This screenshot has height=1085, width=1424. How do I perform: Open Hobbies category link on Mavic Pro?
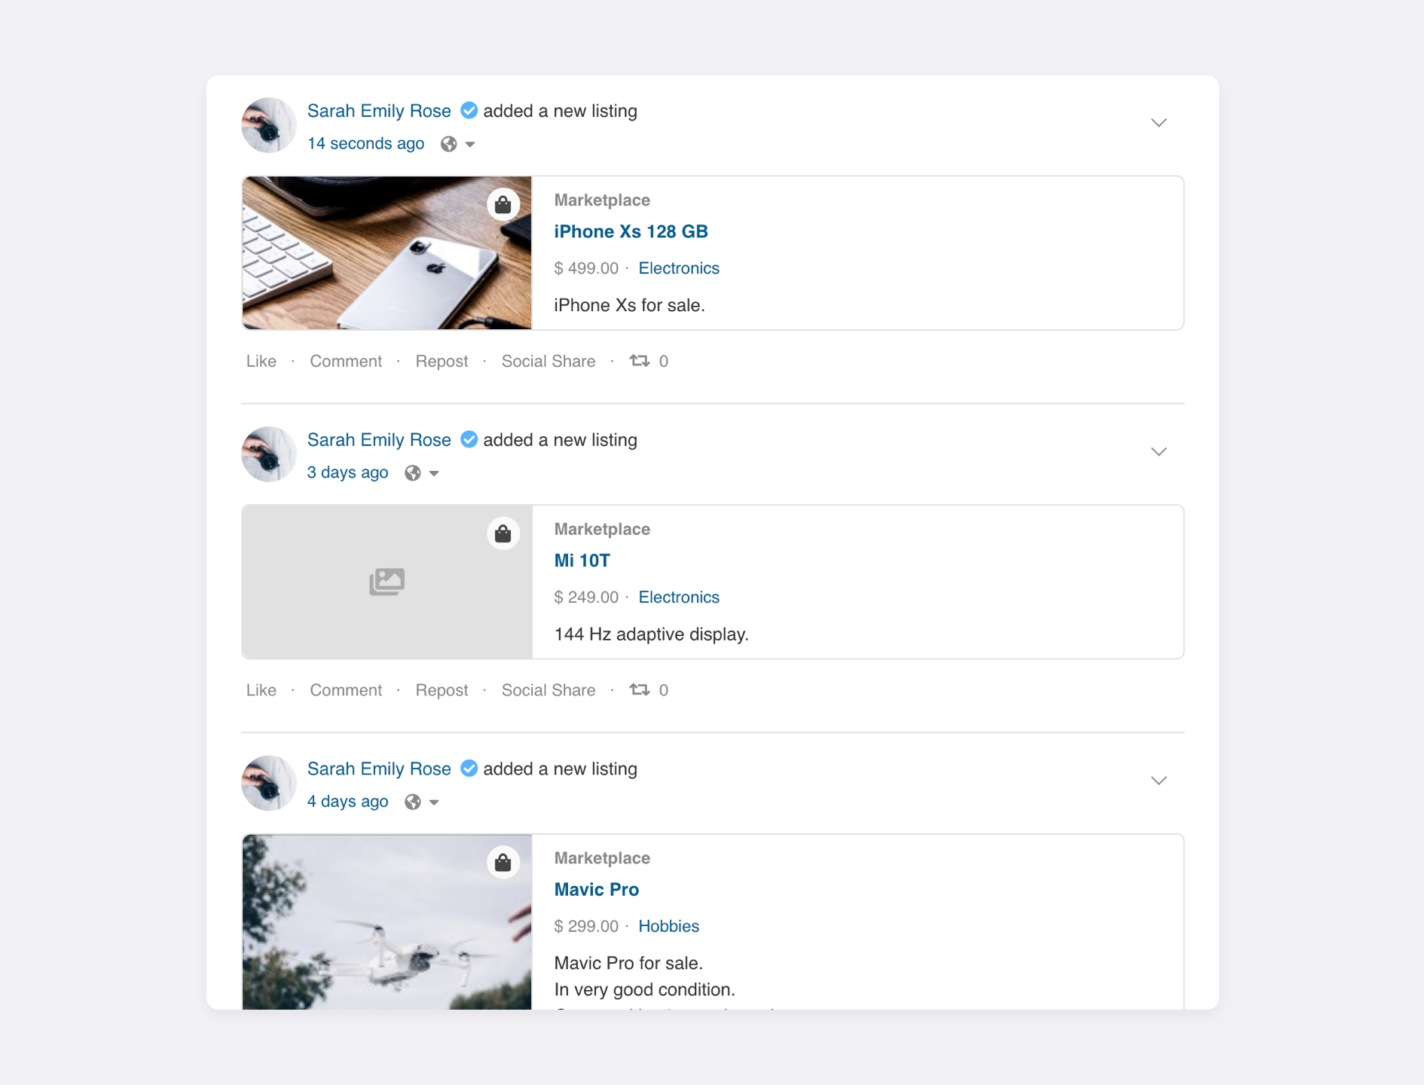pos(668,926)
